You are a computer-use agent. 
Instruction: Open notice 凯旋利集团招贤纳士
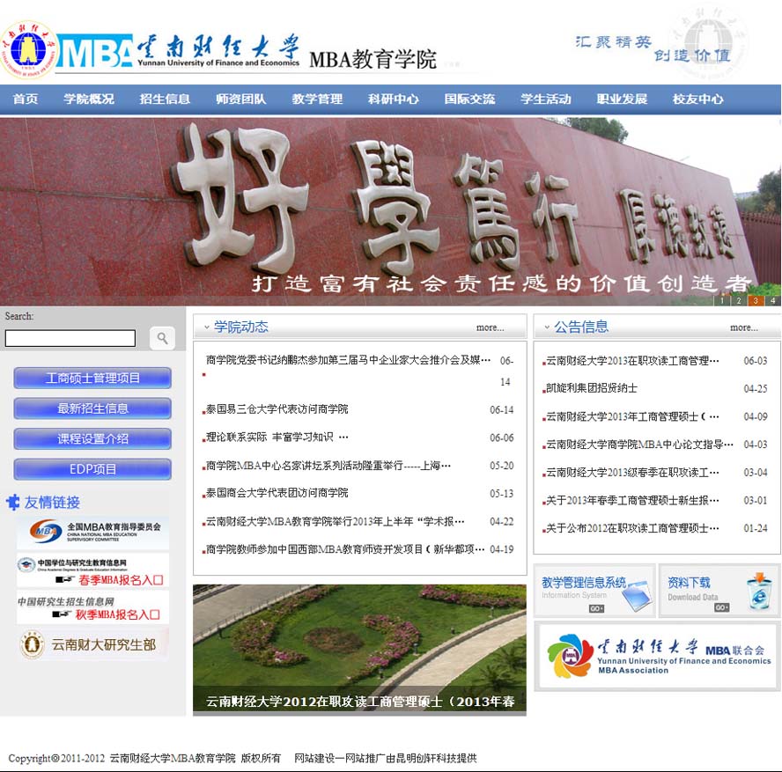[x=592, y=388]
